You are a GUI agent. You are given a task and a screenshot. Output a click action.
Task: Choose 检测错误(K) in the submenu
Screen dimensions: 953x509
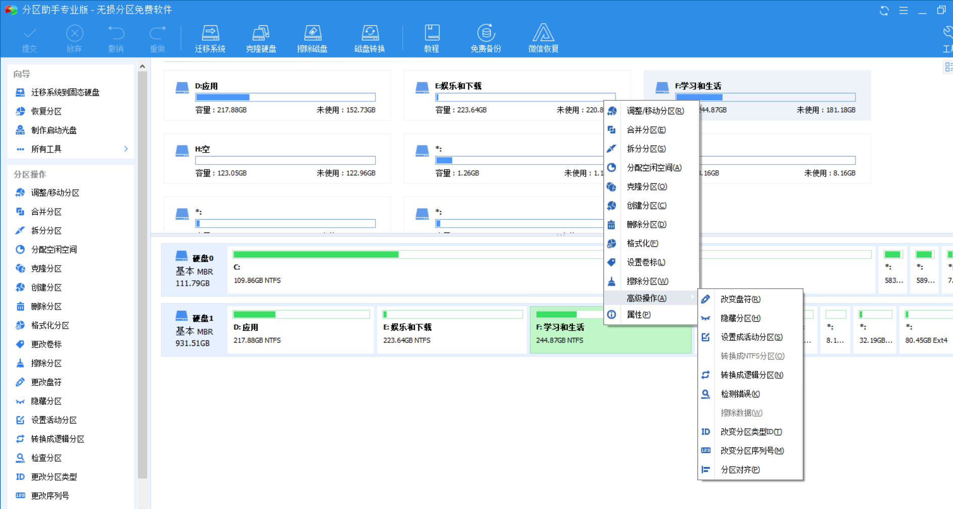(750, 394)
